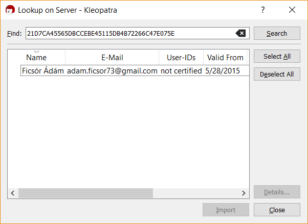Click inside the Find text field
308x224 pixels.
[x=128, y=34]
